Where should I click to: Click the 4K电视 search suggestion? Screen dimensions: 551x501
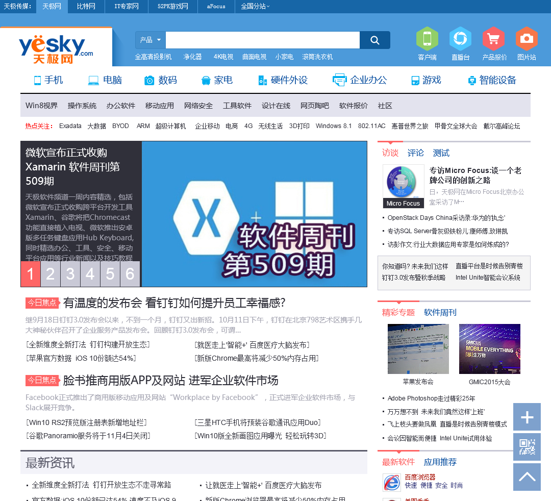(x=223, y=57)
